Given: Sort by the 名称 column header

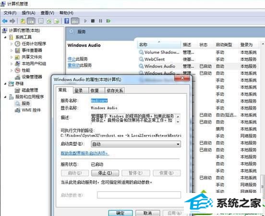Looking at the screenshot, I should click(159, 45).
